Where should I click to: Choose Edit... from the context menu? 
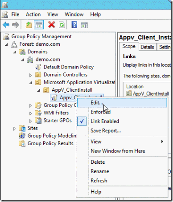pyautogui.click(x=122, y=103)
